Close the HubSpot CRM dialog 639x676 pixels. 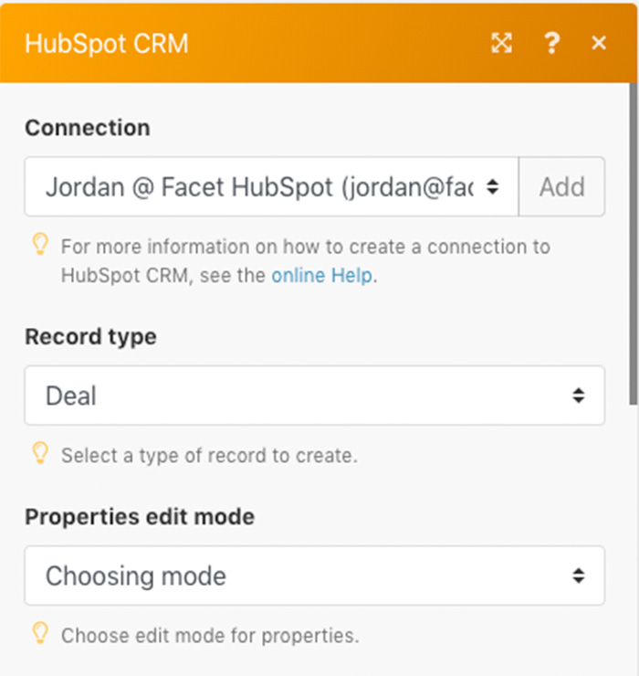[599, 43]
